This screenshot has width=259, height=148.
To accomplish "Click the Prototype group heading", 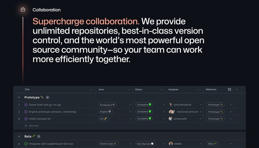I will (x=34, y=97).
